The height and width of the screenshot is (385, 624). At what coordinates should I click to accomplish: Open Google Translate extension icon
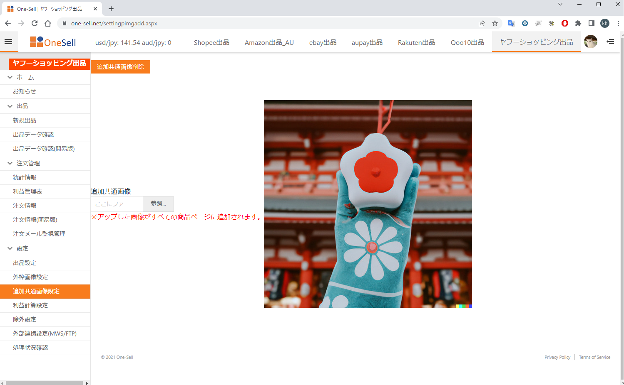(511, 23)
